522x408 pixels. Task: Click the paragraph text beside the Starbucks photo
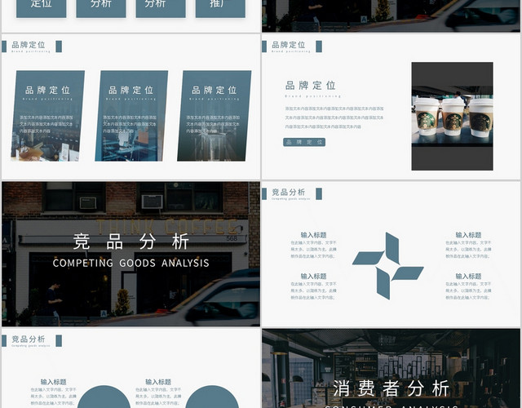(x=334, y=118)
